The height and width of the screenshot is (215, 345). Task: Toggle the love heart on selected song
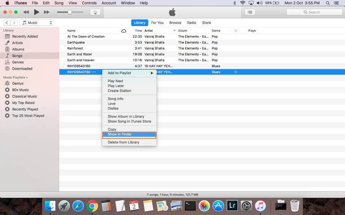[236, 72]
